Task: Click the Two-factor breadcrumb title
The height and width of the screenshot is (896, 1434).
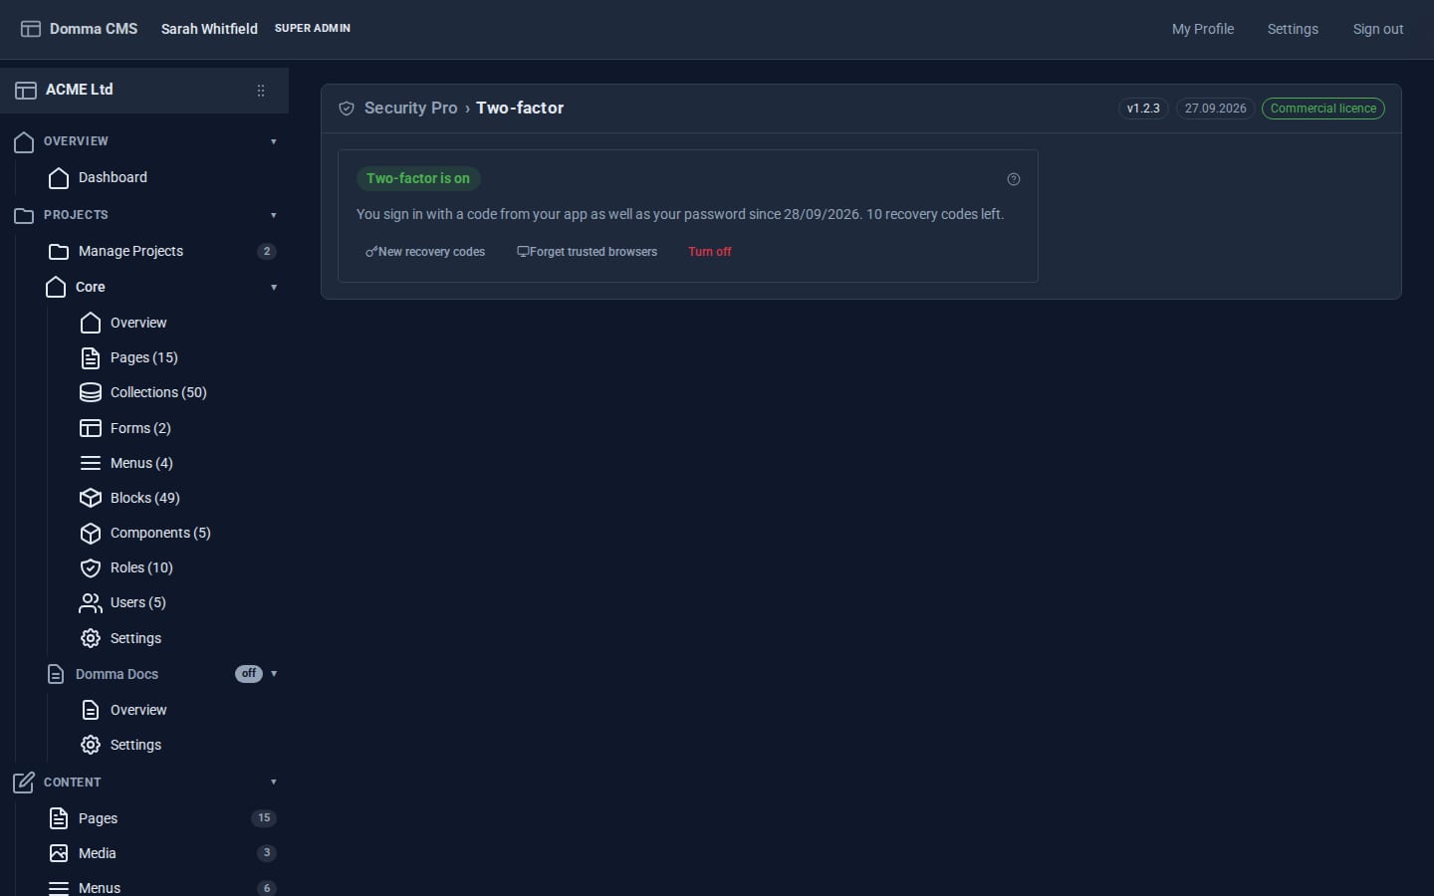Action: point(520,108)
